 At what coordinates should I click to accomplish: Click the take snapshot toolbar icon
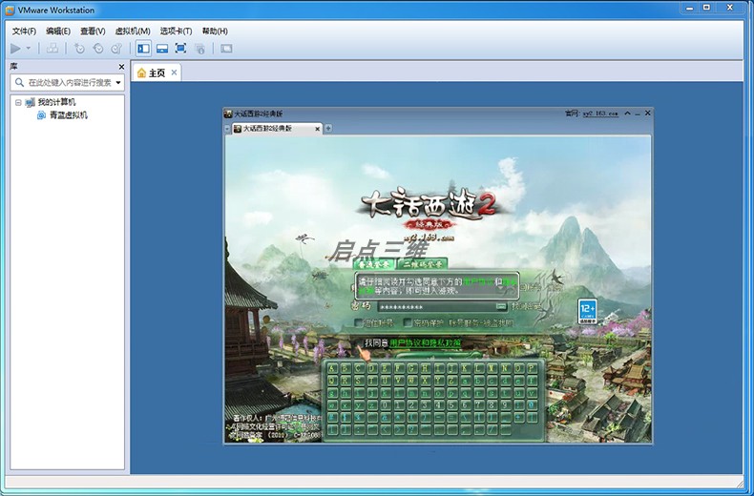pyautogui.click(x=79, y=48)
